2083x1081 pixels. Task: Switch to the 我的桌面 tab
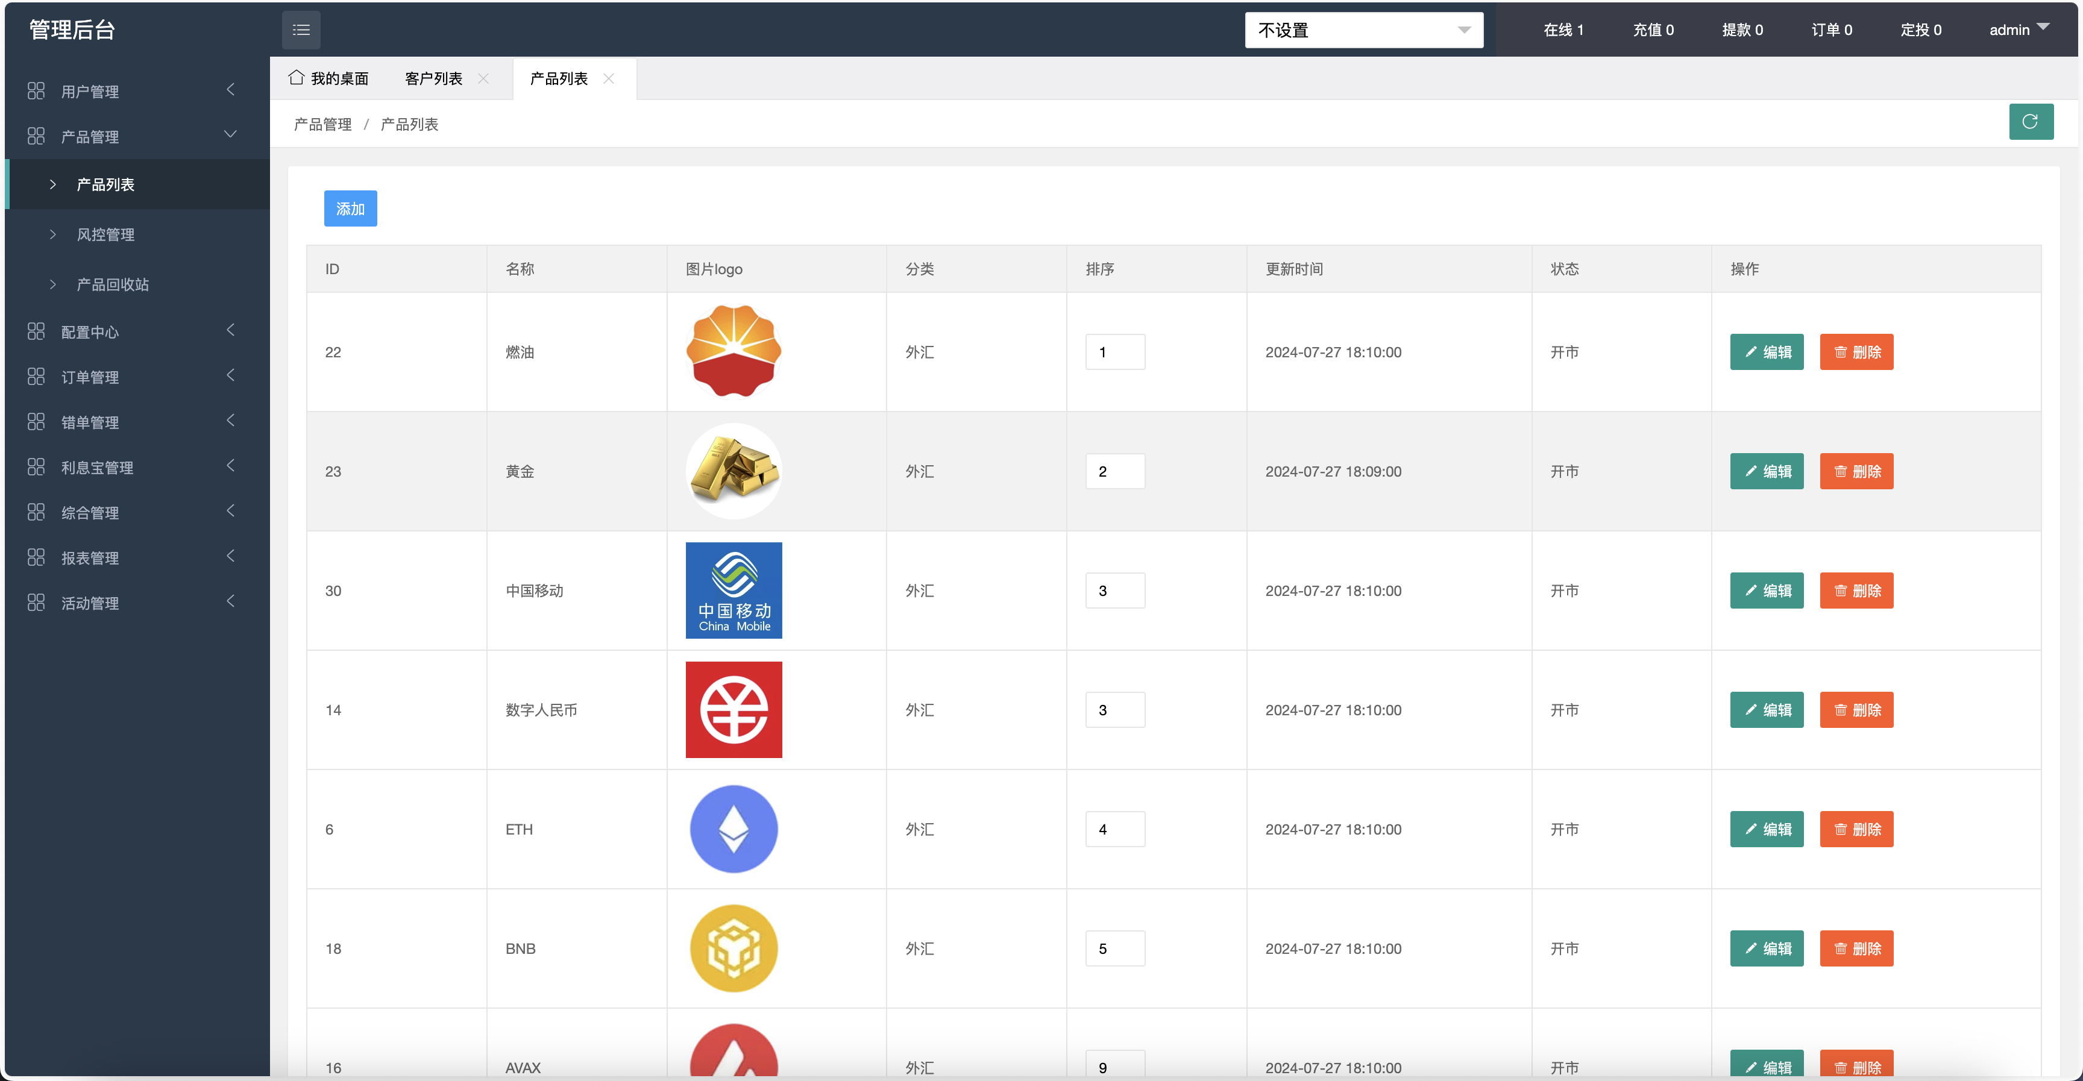[x=339, y=78]
